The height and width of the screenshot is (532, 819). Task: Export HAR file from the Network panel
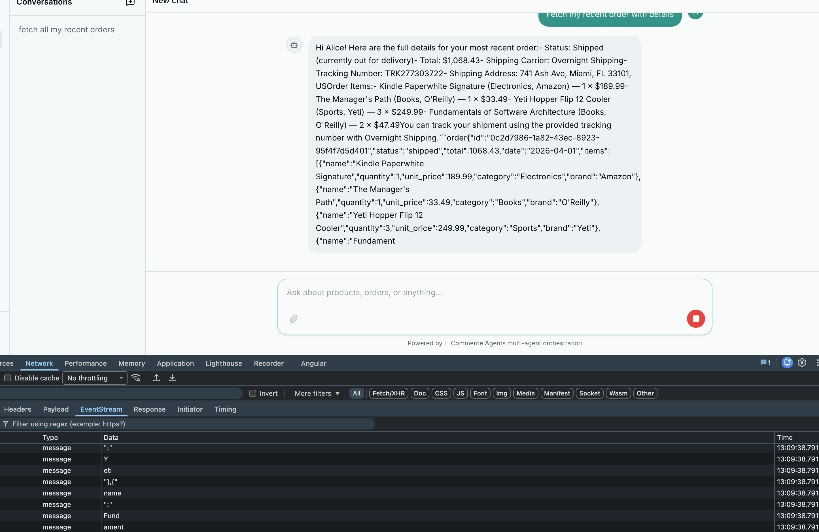(x=172, y=378)
